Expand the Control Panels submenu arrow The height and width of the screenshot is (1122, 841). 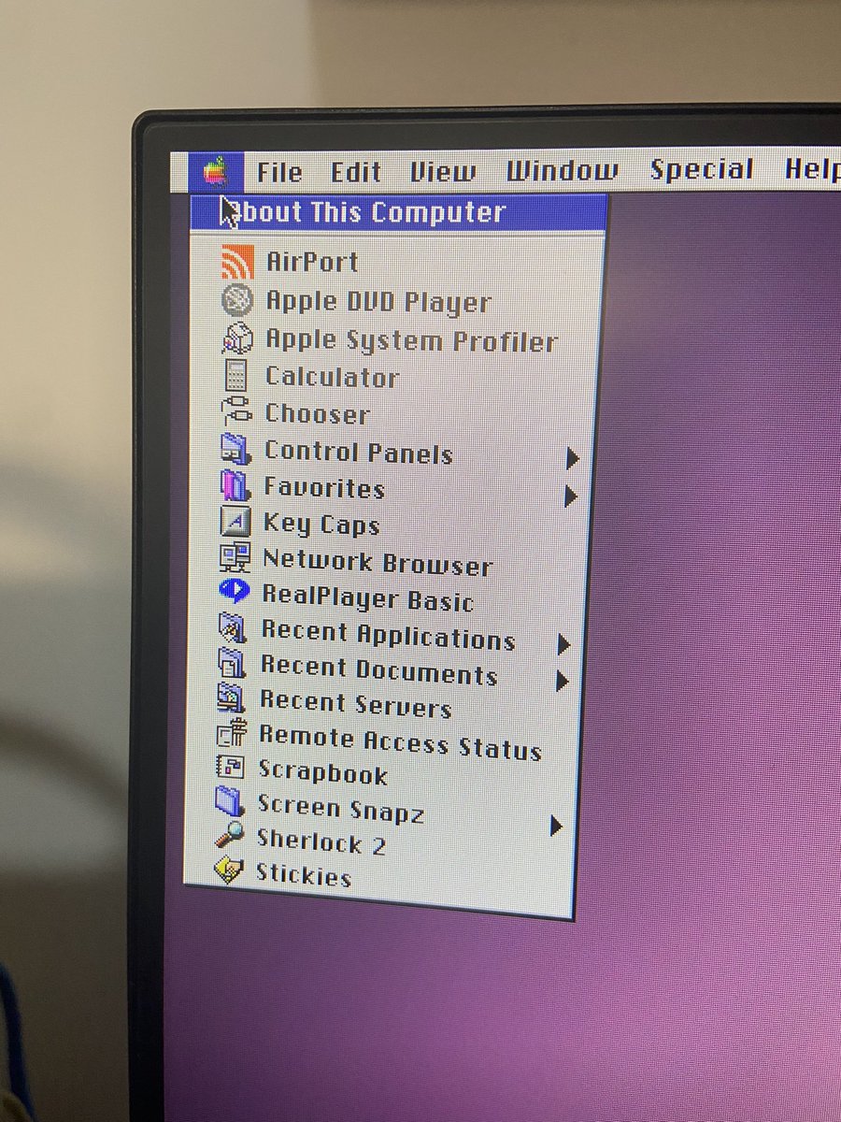pos(572,459)
